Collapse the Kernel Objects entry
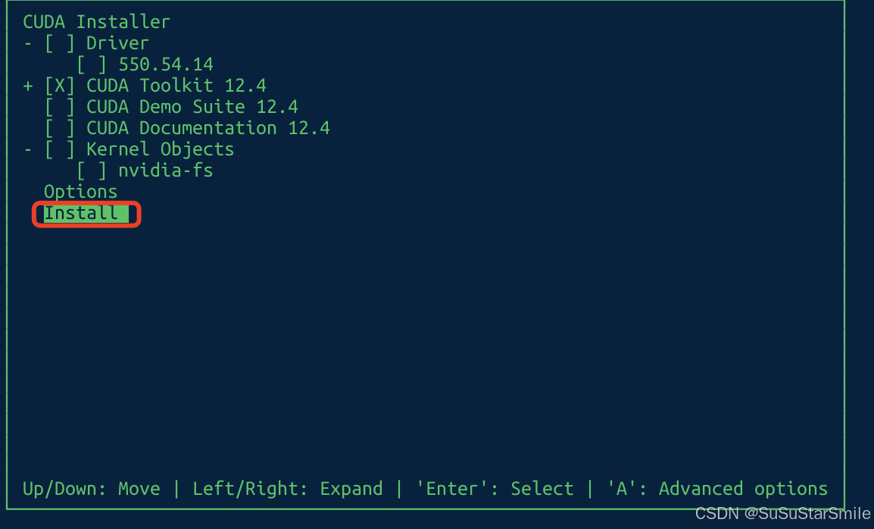Image resolution: width=874 pixels, height=529 pixels. point(27,149)
